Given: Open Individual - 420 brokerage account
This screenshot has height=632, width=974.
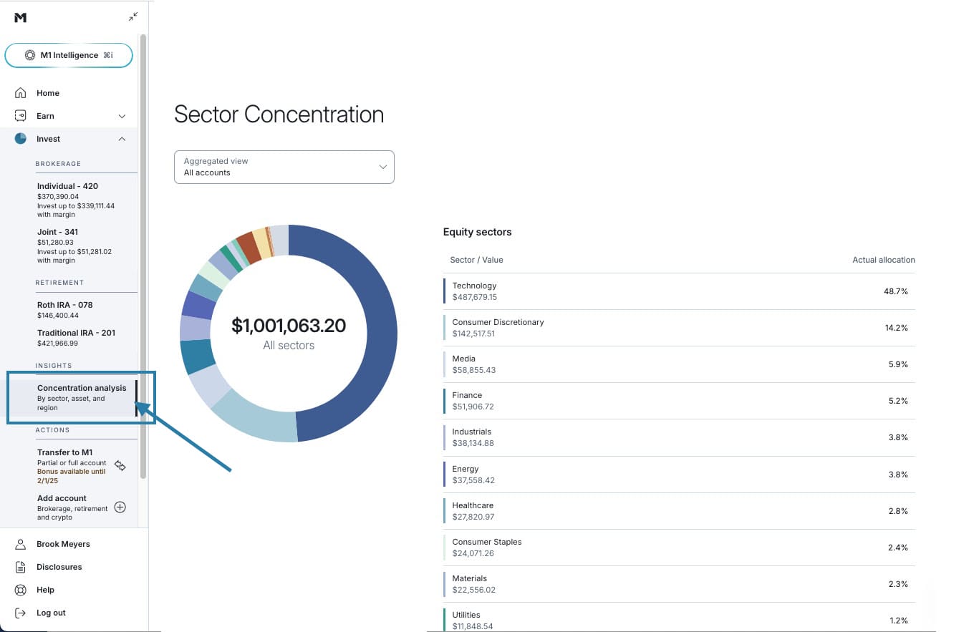Looking at the screenshot, I should (67, 186).
